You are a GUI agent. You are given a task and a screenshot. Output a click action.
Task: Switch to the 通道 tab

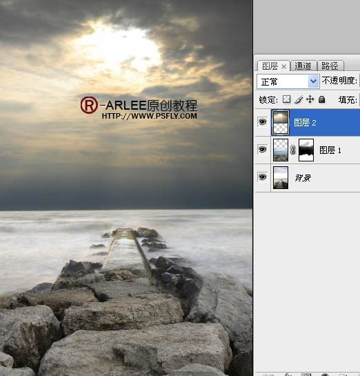point(303,66)
